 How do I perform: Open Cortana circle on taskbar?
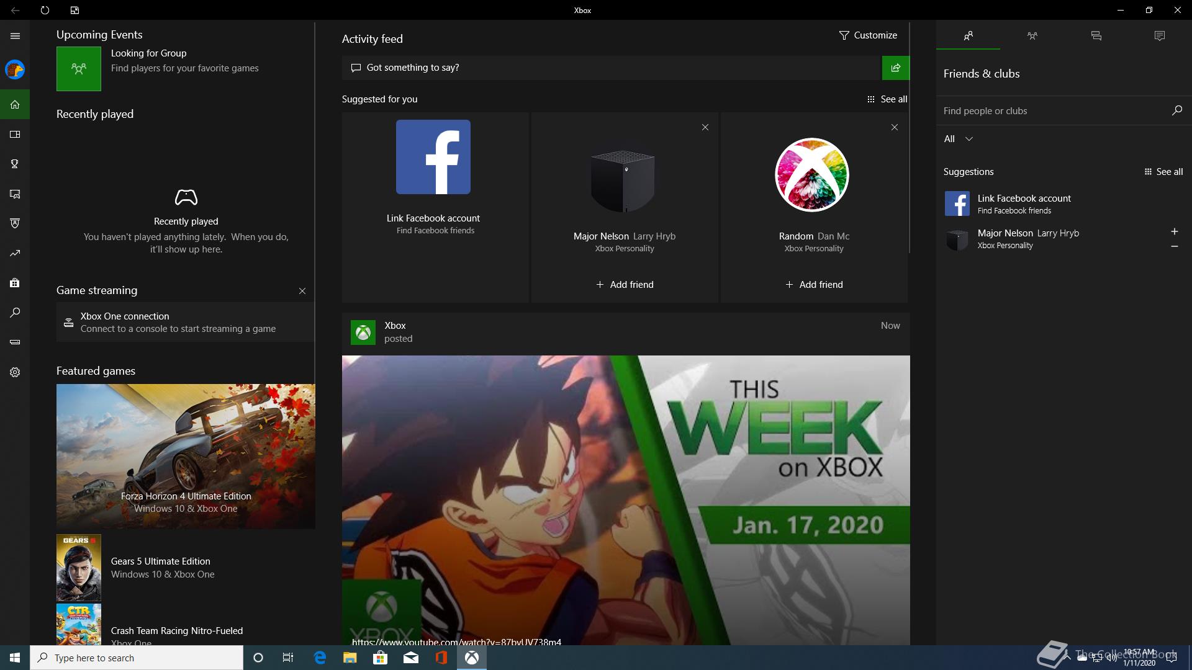click(258, 658)
